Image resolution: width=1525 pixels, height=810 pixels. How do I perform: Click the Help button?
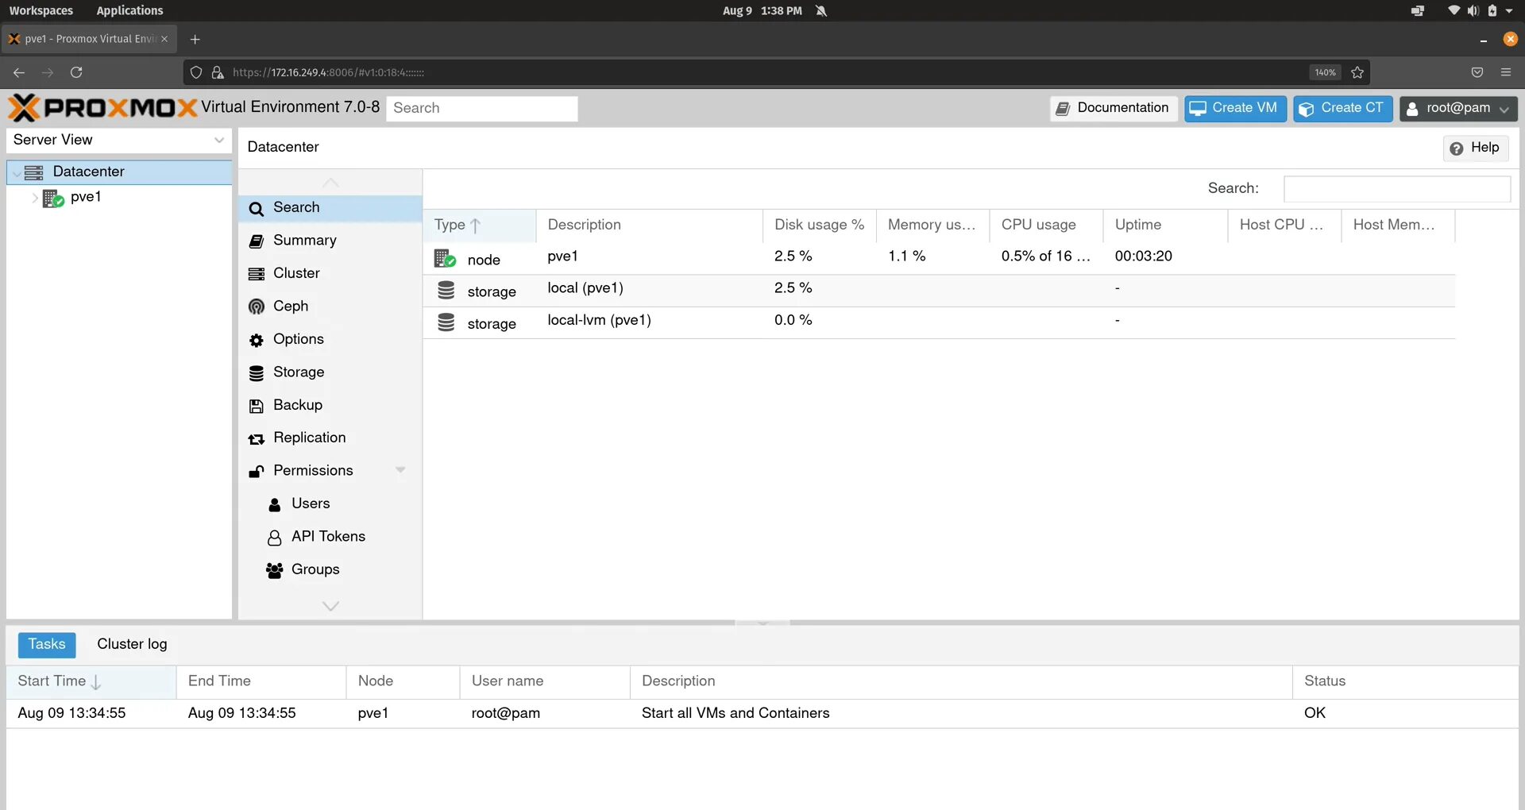pyautogui.click(x=1475, y=148)
